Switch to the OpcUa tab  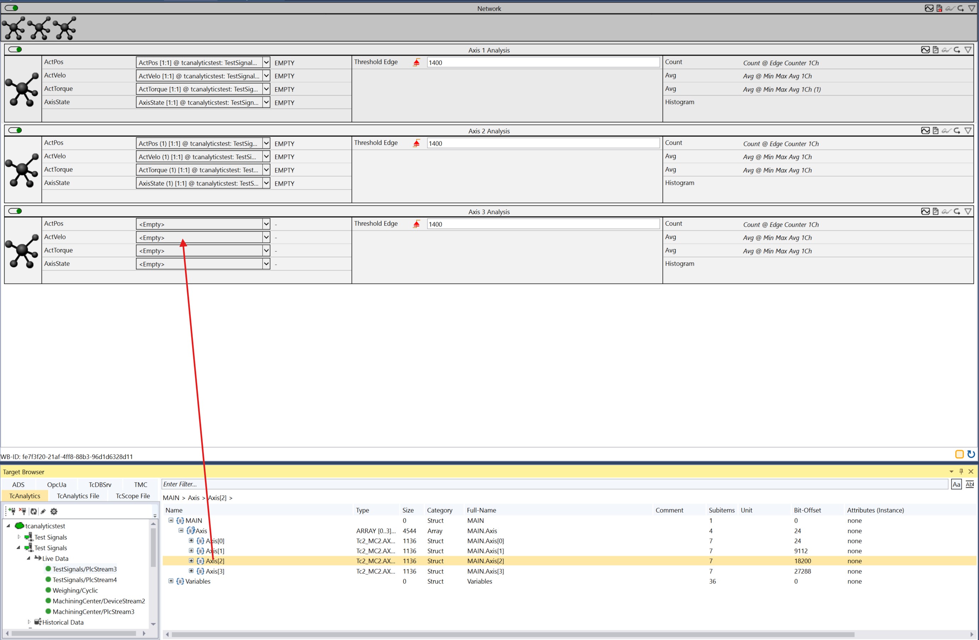point(56,485)
